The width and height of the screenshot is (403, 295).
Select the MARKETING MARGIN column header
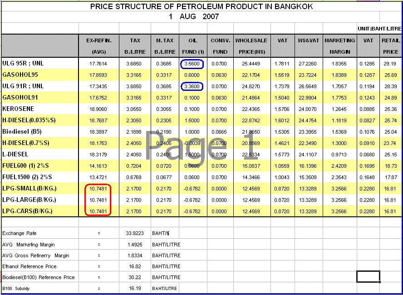click(x=339, y=45)
